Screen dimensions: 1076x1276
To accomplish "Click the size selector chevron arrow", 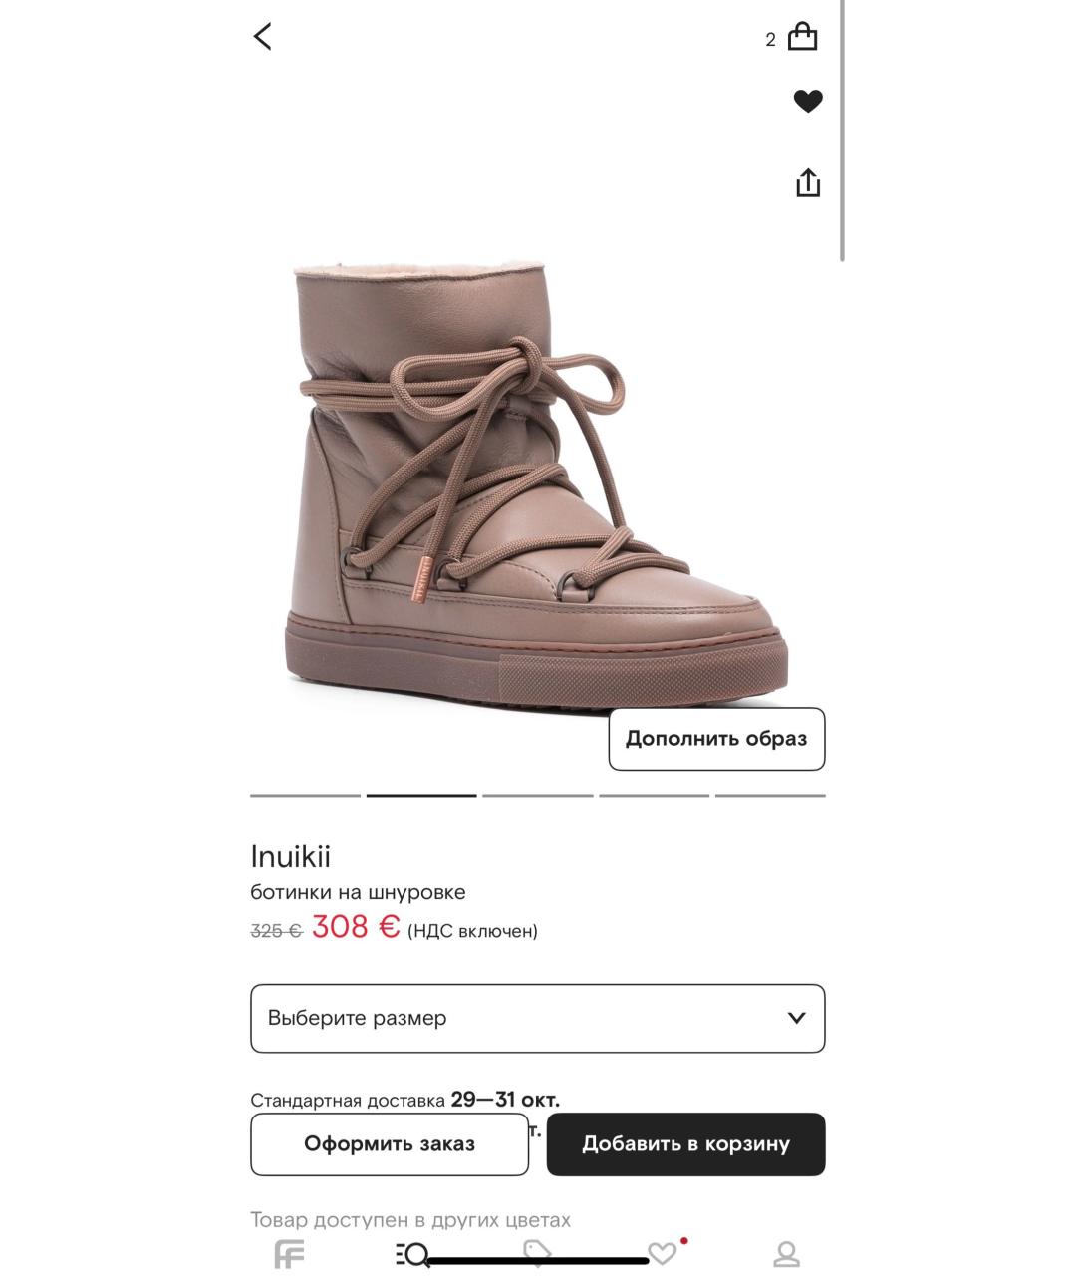I will (796, 1018).
